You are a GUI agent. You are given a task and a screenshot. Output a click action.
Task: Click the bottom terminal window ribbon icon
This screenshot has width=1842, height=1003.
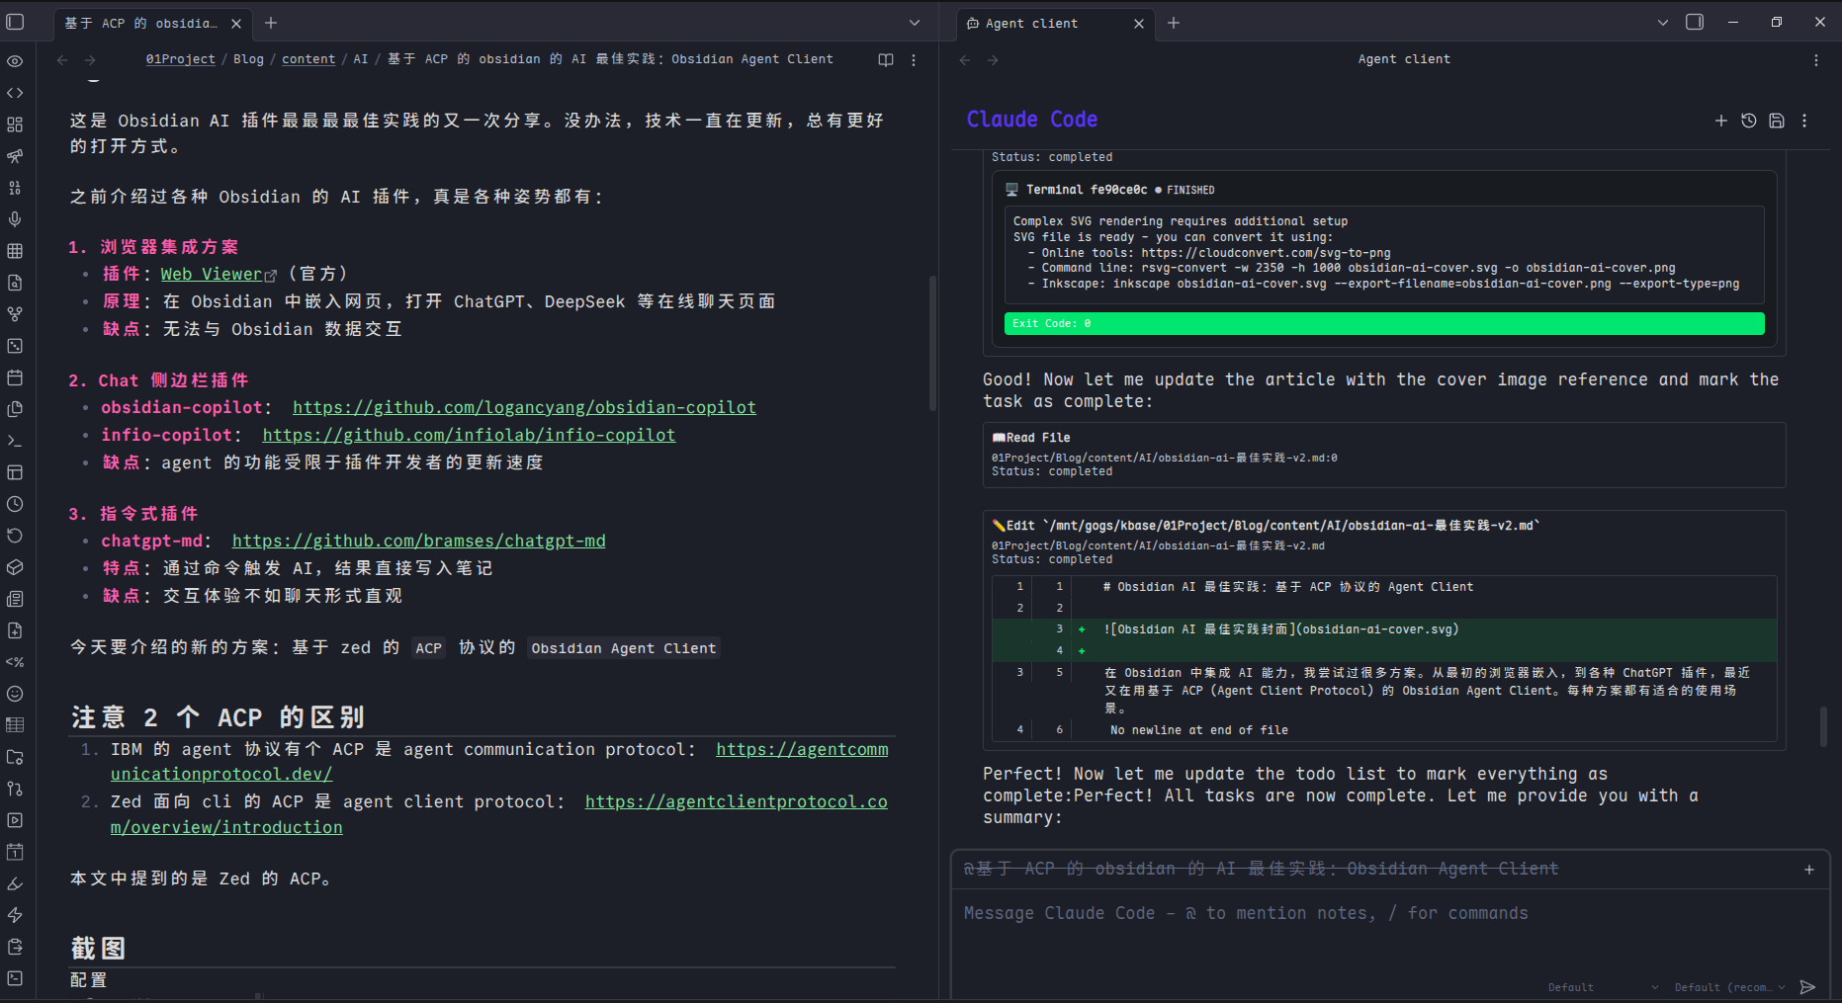(15, 978)
